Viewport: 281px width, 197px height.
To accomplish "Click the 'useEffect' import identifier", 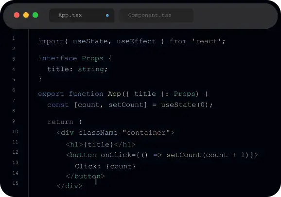I will 136,41.
